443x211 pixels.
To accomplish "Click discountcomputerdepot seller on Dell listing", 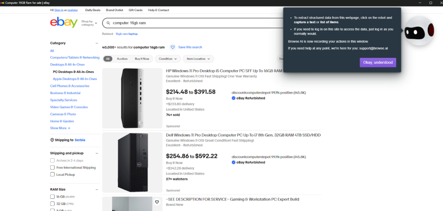I will point(269,157).
